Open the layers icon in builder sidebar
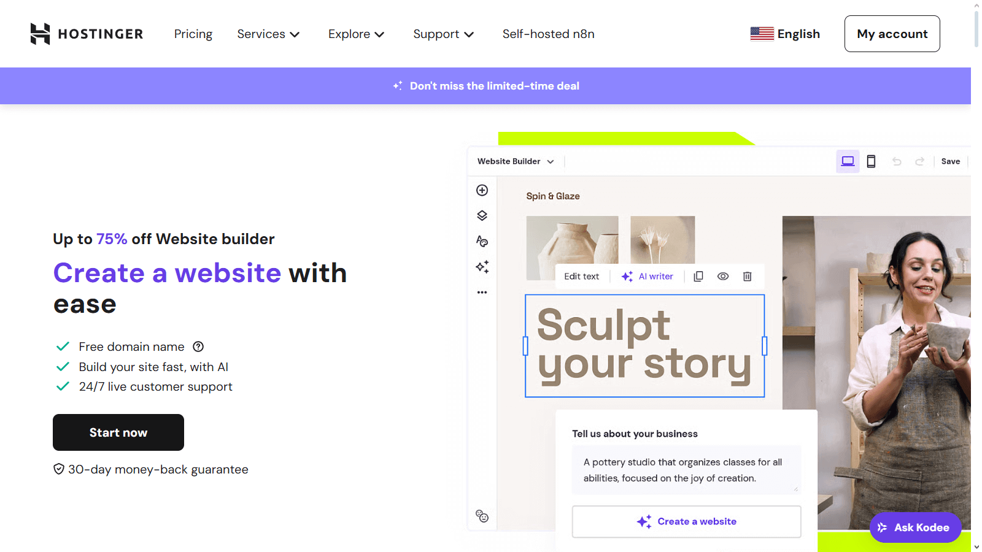This screenshot has width=982, height=552. coord(482,215)
